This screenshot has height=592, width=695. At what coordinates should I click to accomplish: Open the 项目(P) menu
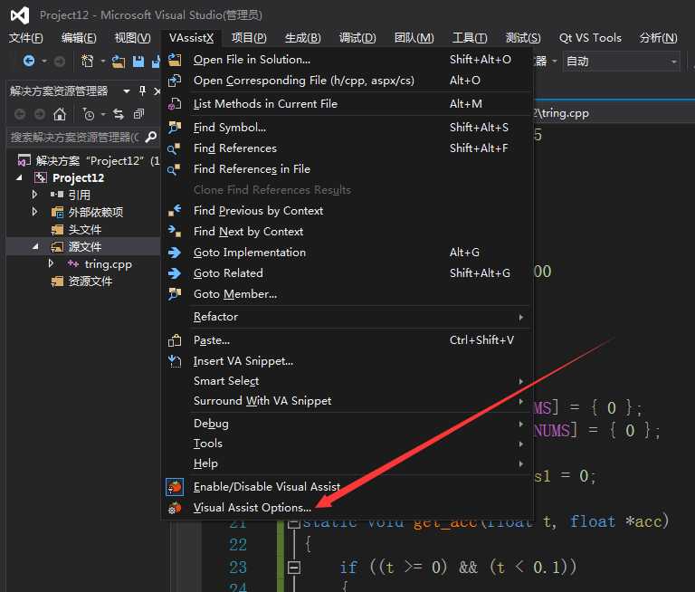249,38
